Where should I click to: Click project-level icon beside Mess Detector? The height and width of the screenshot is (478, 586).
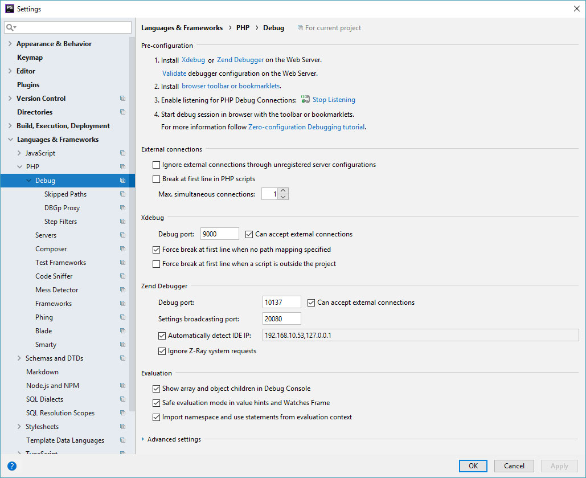point(122,290)
